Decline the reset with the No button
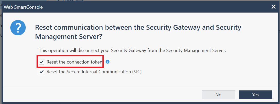Screen dimensions: 280x104 coord(218,95)
